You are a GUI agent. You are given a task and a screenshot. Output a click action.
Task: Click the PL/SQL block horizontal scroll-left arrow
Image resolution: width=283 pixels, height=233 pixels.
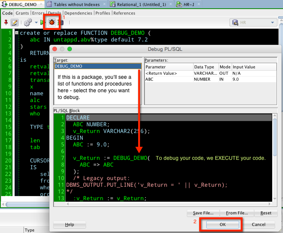pyautogui.click(x=68, y=204)
